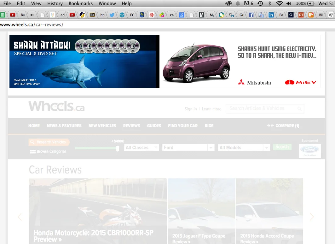
Task: Click the Bluetooth status icon
Action: click(270, 3)
